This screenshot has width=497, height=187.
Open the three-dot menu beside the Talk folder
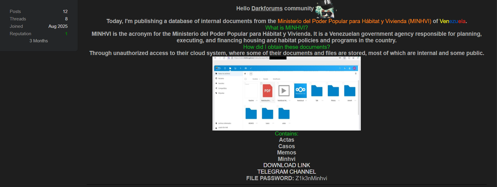322,101
